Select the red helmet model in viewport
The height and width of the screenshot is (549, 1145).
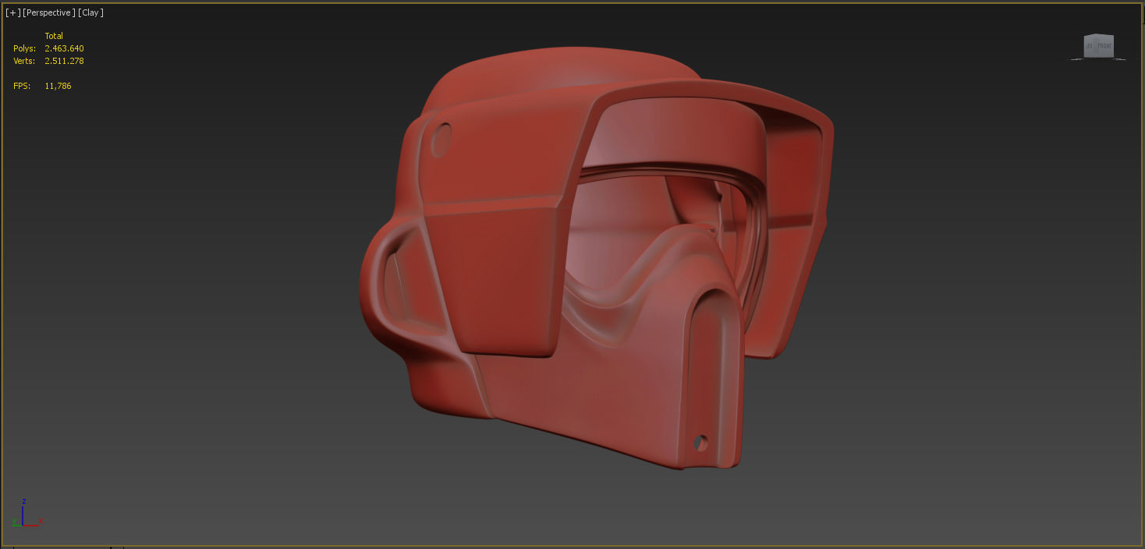click(597, 257)
